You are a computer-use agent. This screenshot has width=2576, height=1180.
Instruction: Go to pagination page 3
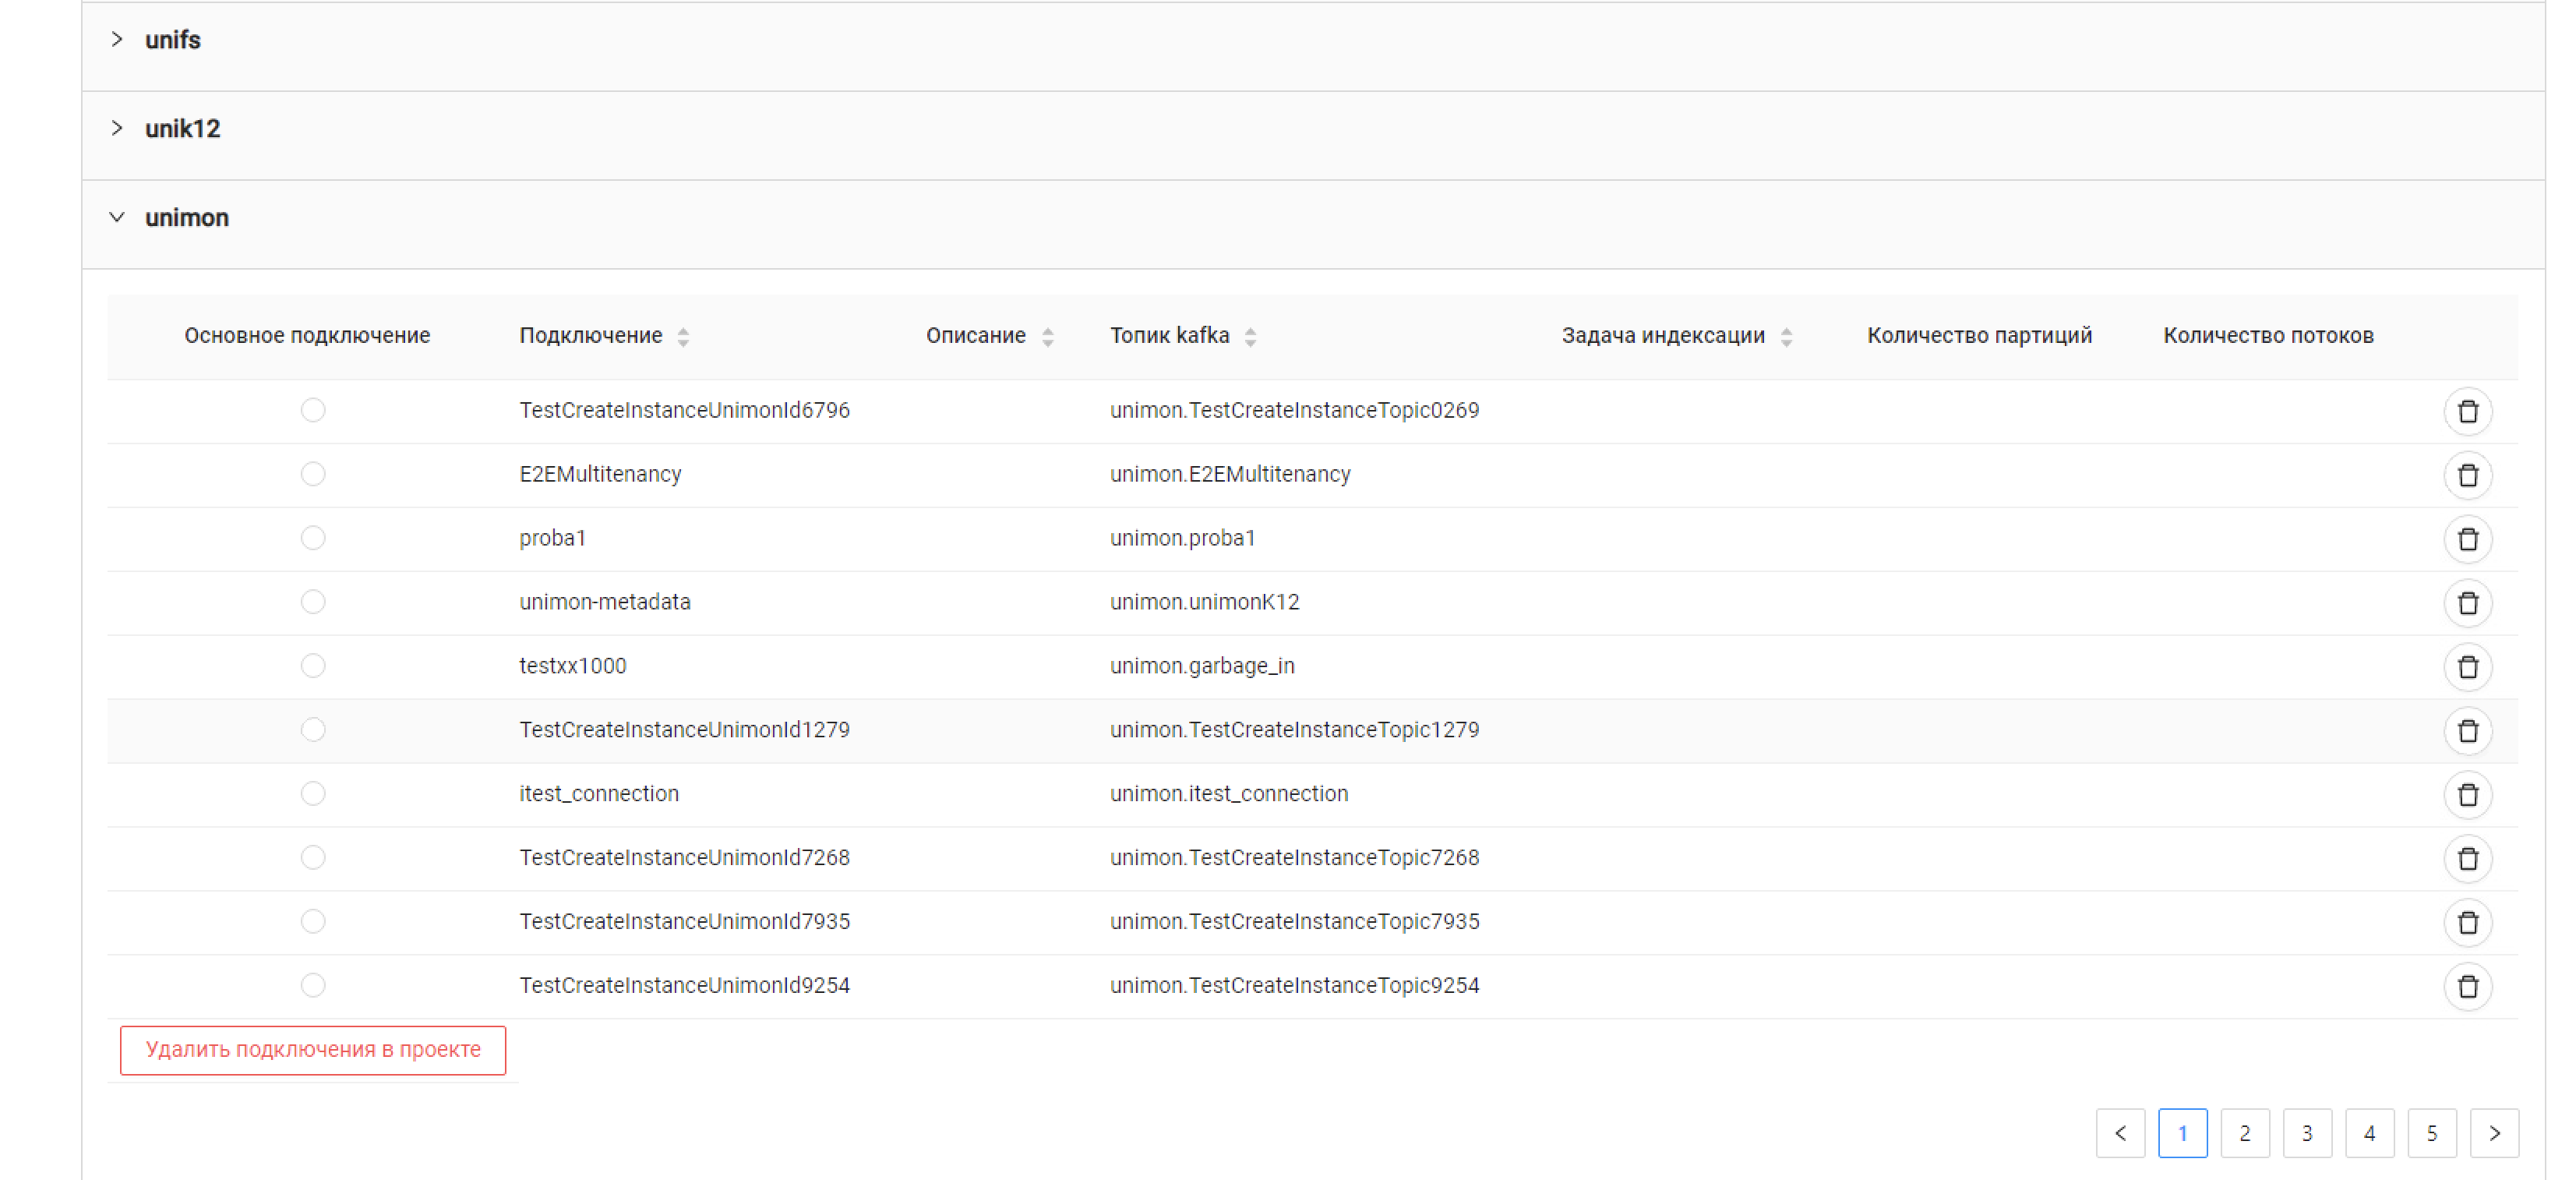click(2306, 1133)
